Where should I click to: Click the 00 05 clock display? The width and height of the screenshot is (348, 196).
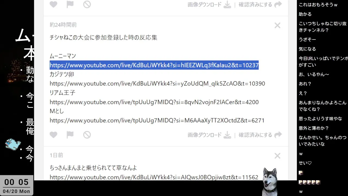pos(16,182)
